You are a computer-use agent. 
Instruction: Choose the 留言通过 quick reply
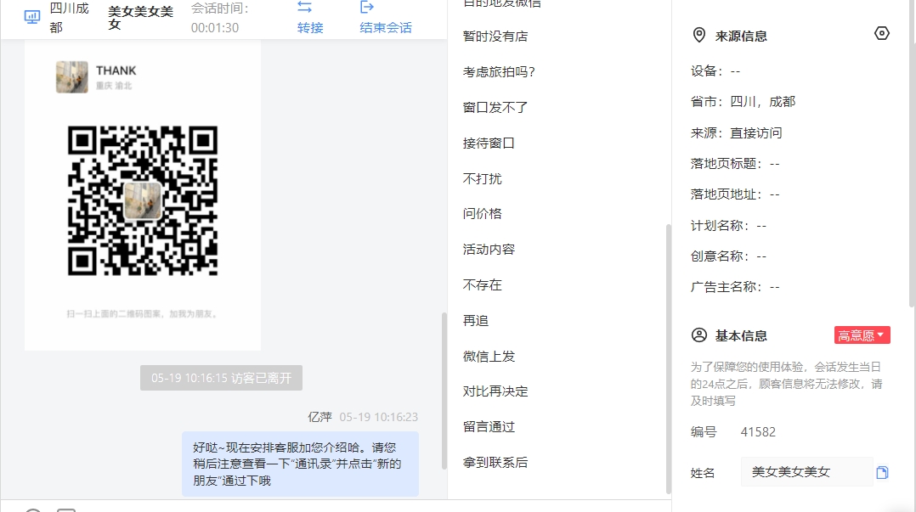tap(489, 427)
